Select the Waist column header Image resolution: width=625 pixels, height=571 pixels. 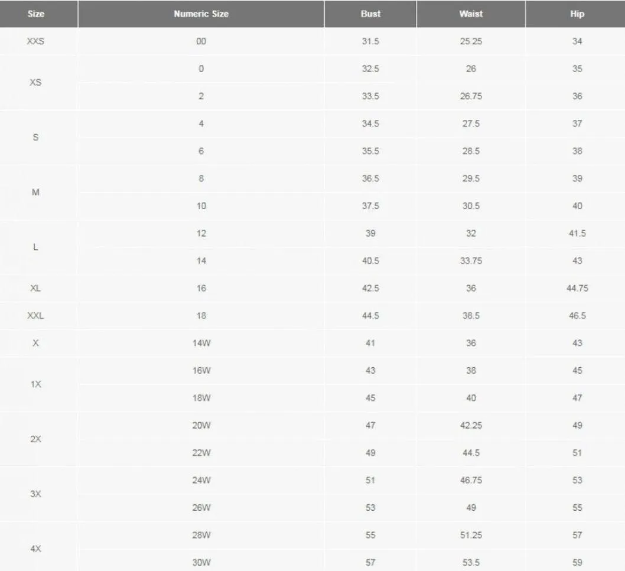coord(471,14)
